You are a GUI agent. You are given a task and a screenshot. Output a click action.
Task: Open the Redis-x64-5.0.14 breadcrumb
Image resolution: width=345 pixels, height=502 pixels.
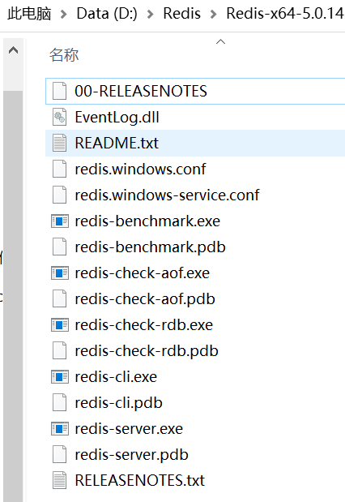(x=286, y=14)
